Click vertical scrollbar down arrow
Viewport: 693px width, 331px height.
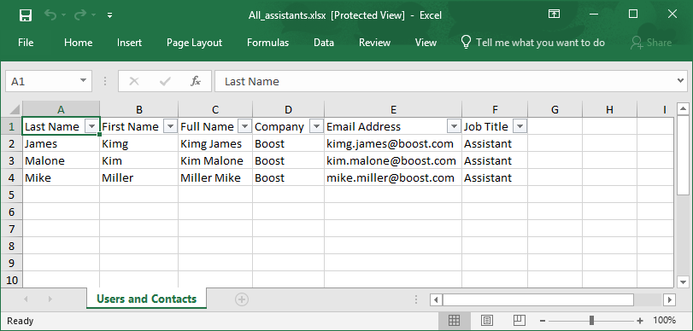tap(683, 282)
